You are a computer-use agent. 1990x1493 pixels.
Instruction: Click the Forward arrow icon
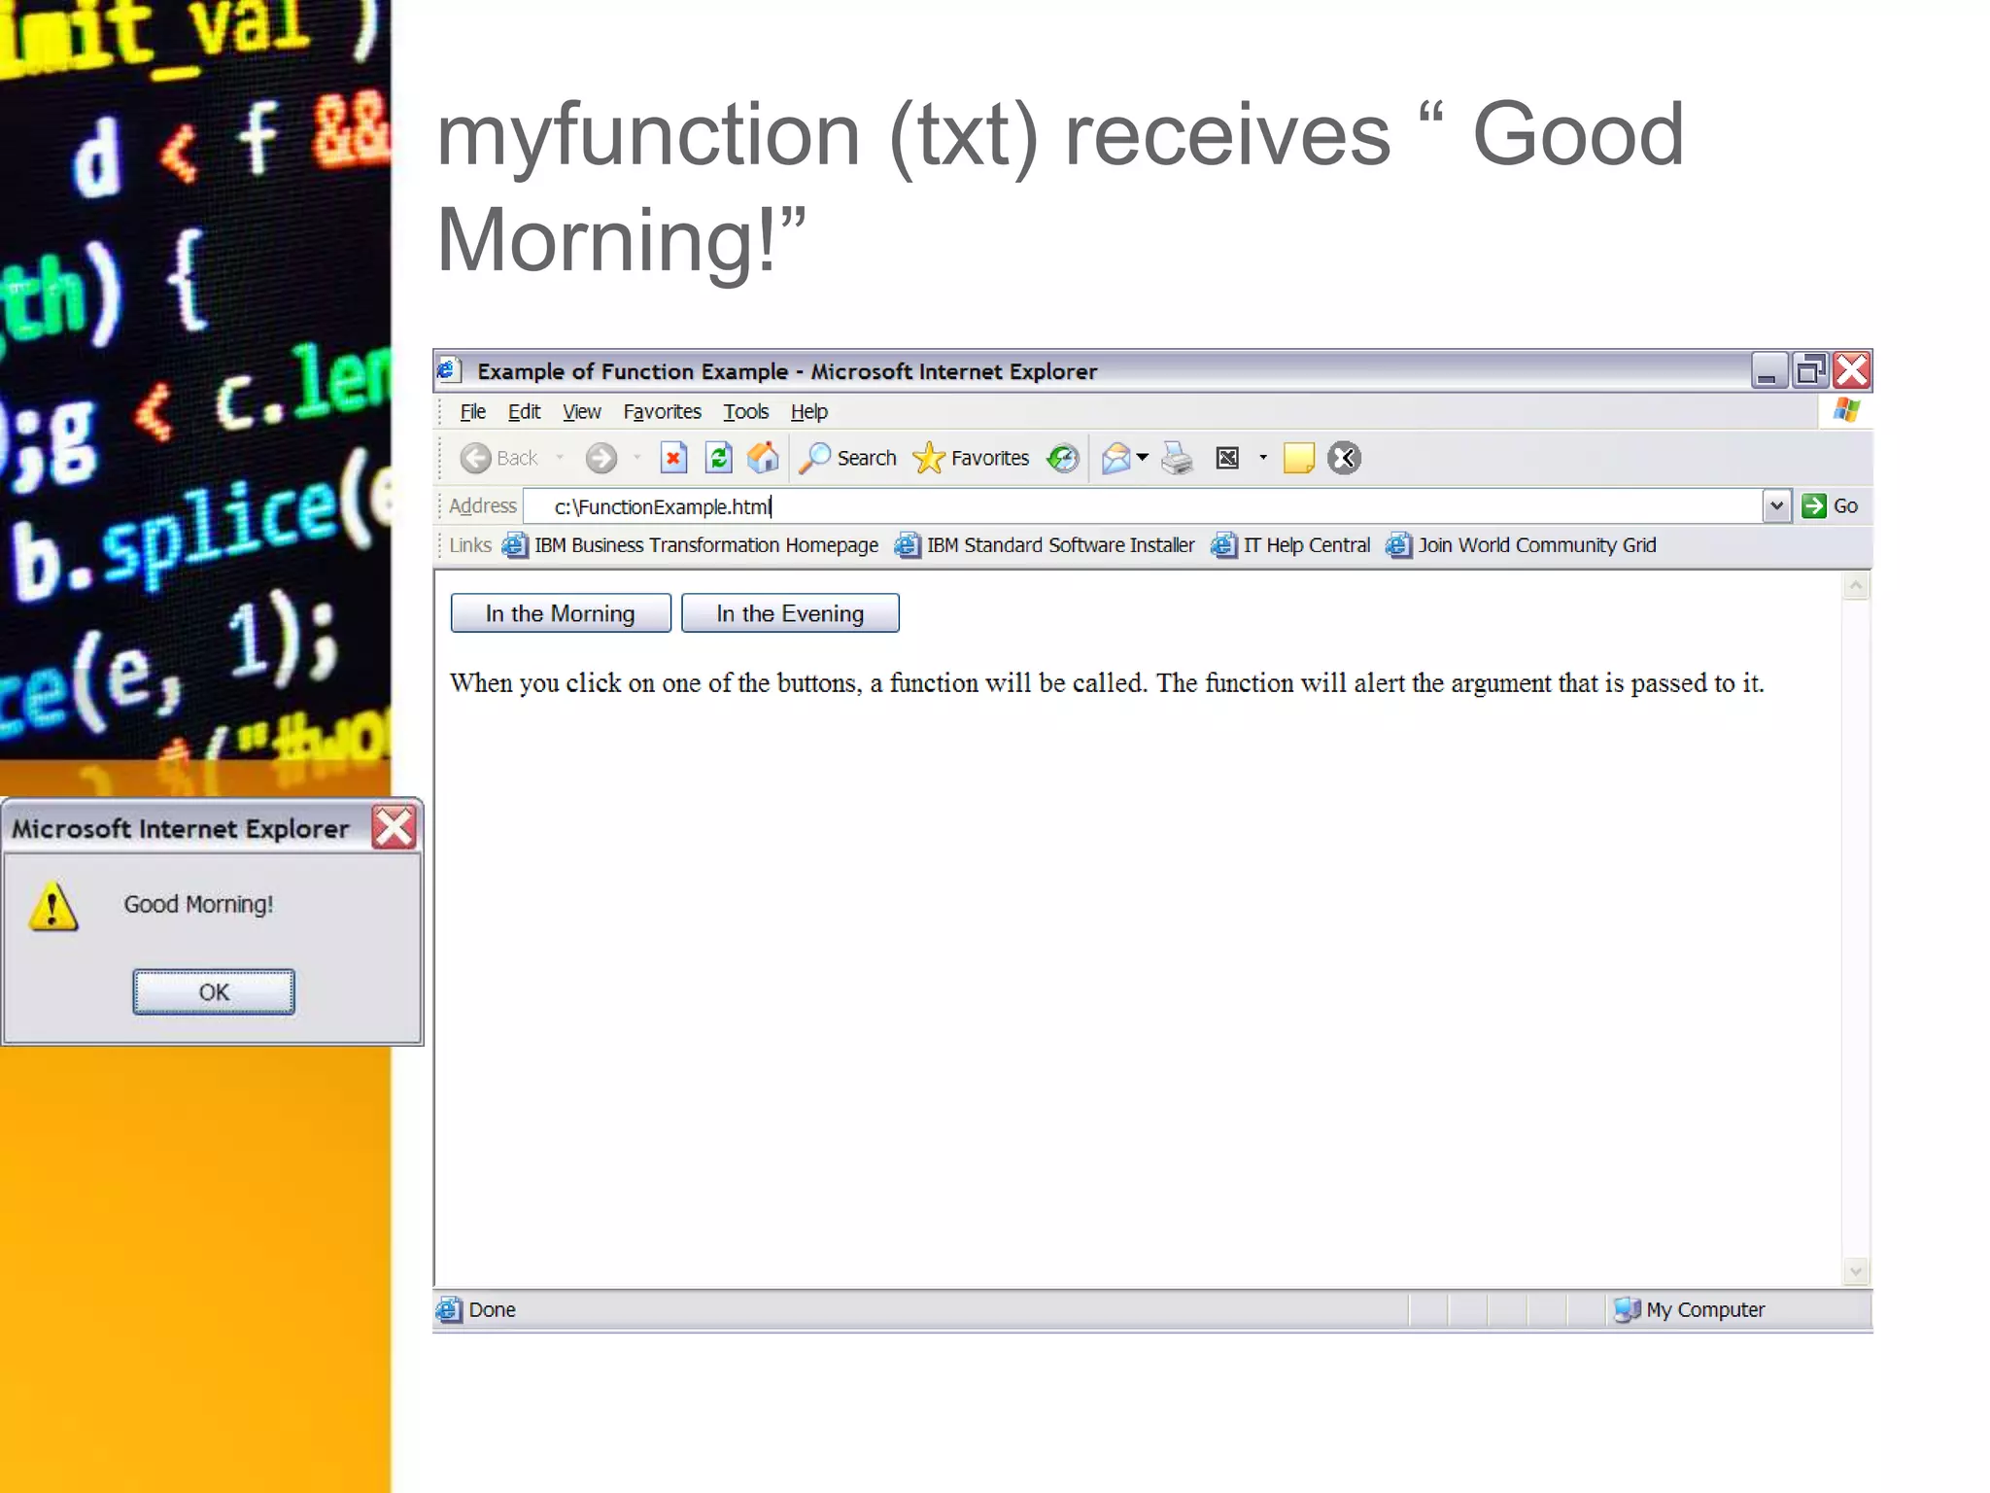601,458
